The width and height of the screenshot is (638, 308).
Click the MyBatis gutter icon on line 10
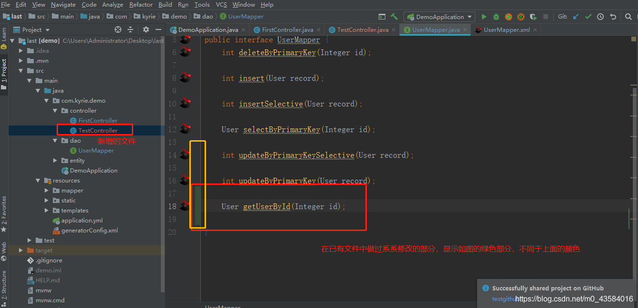point(185,103)
